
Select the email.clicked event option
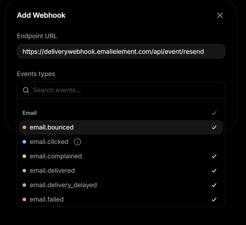click(x=49, y=142)
